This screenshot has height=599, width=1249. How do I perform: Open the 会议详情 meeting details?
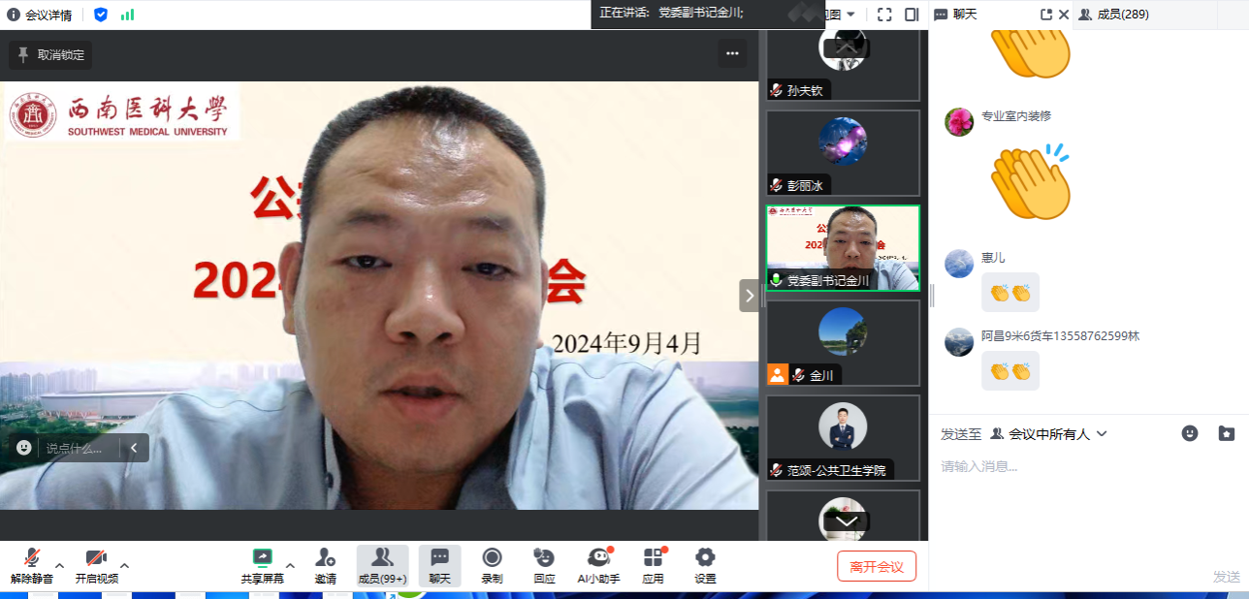tap(39, 15)
